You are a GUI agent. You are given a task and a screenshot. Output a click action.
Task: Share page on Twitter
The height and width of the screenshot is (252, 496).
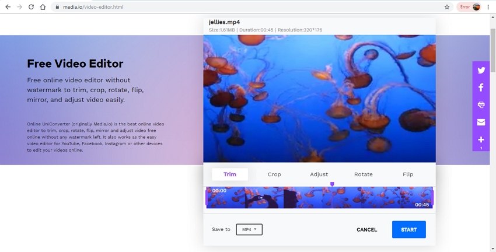[481, 70]
